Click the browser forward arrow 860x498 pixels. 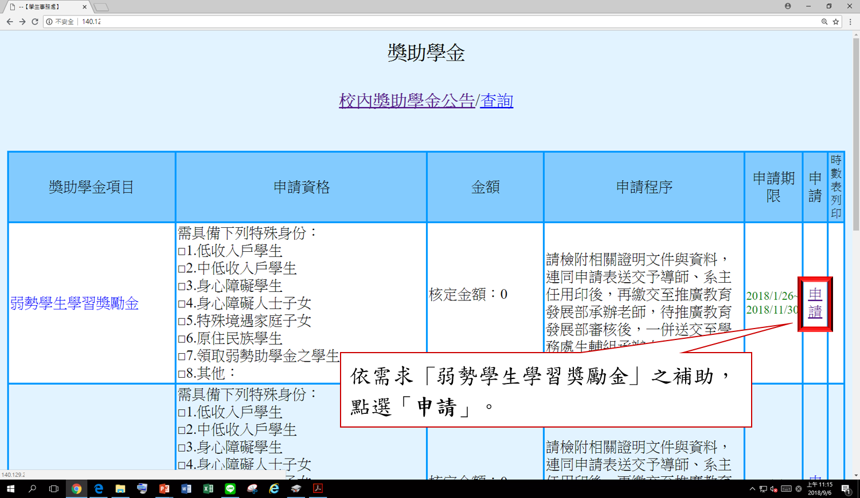(x=22, y=22)
